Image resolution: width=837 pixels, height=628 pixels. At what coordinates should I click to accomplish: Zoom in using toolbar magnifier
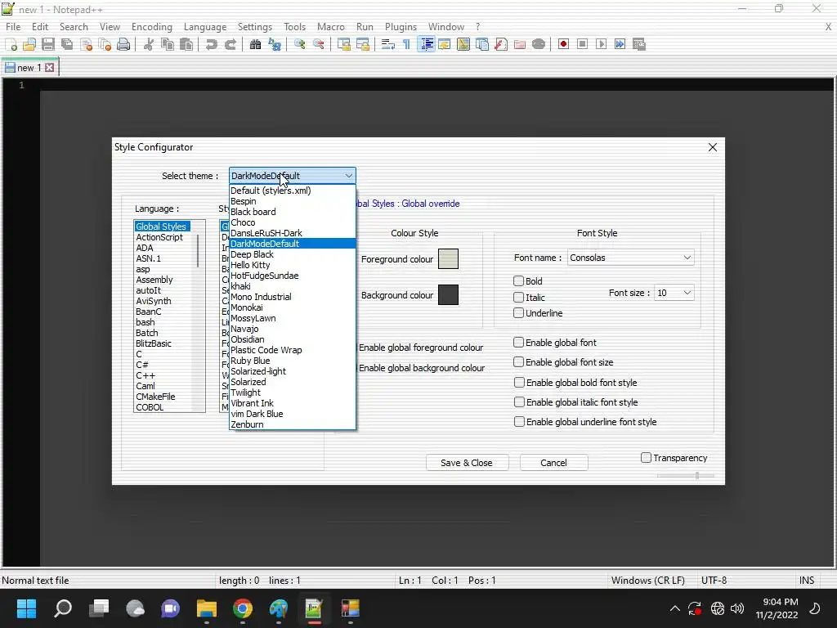tap(299, 44)
